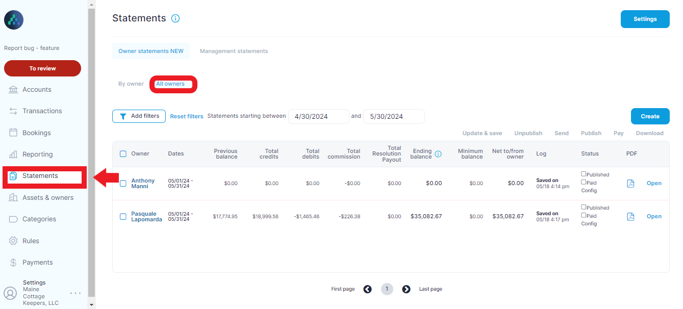Click the Statements document icon

click(13, 176)
